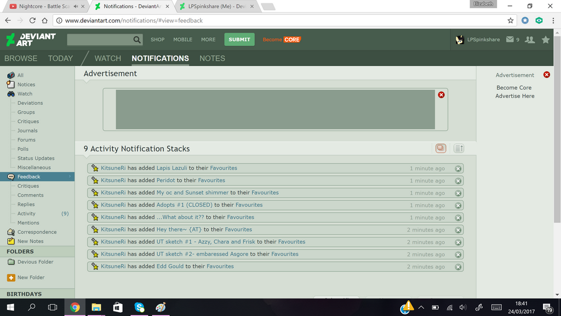Select All in notifications sidebar

tap(20, 75)
